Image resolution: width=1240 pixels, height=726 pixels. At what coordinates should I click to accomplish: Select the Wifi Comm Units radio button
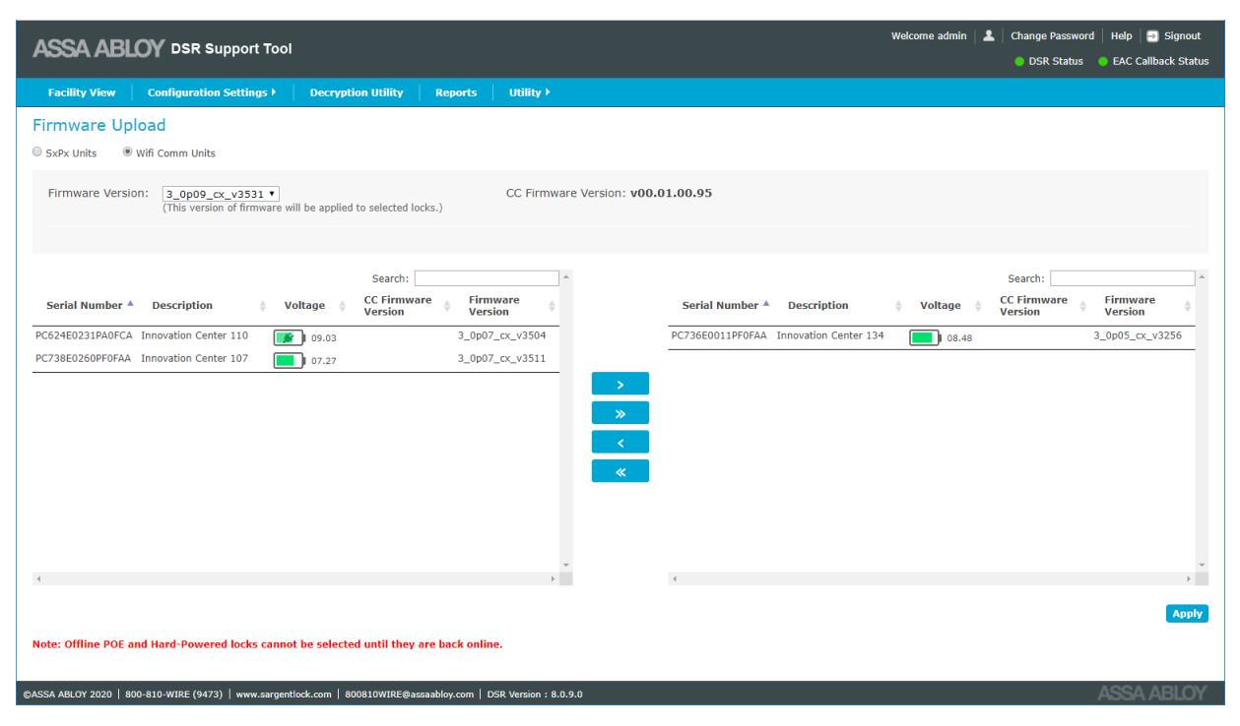(126, 152)
